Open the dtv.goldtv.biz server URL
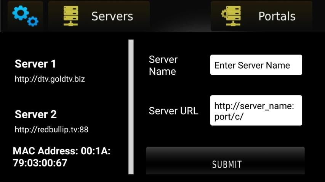325x182 pixels. [x=50, y=79]
